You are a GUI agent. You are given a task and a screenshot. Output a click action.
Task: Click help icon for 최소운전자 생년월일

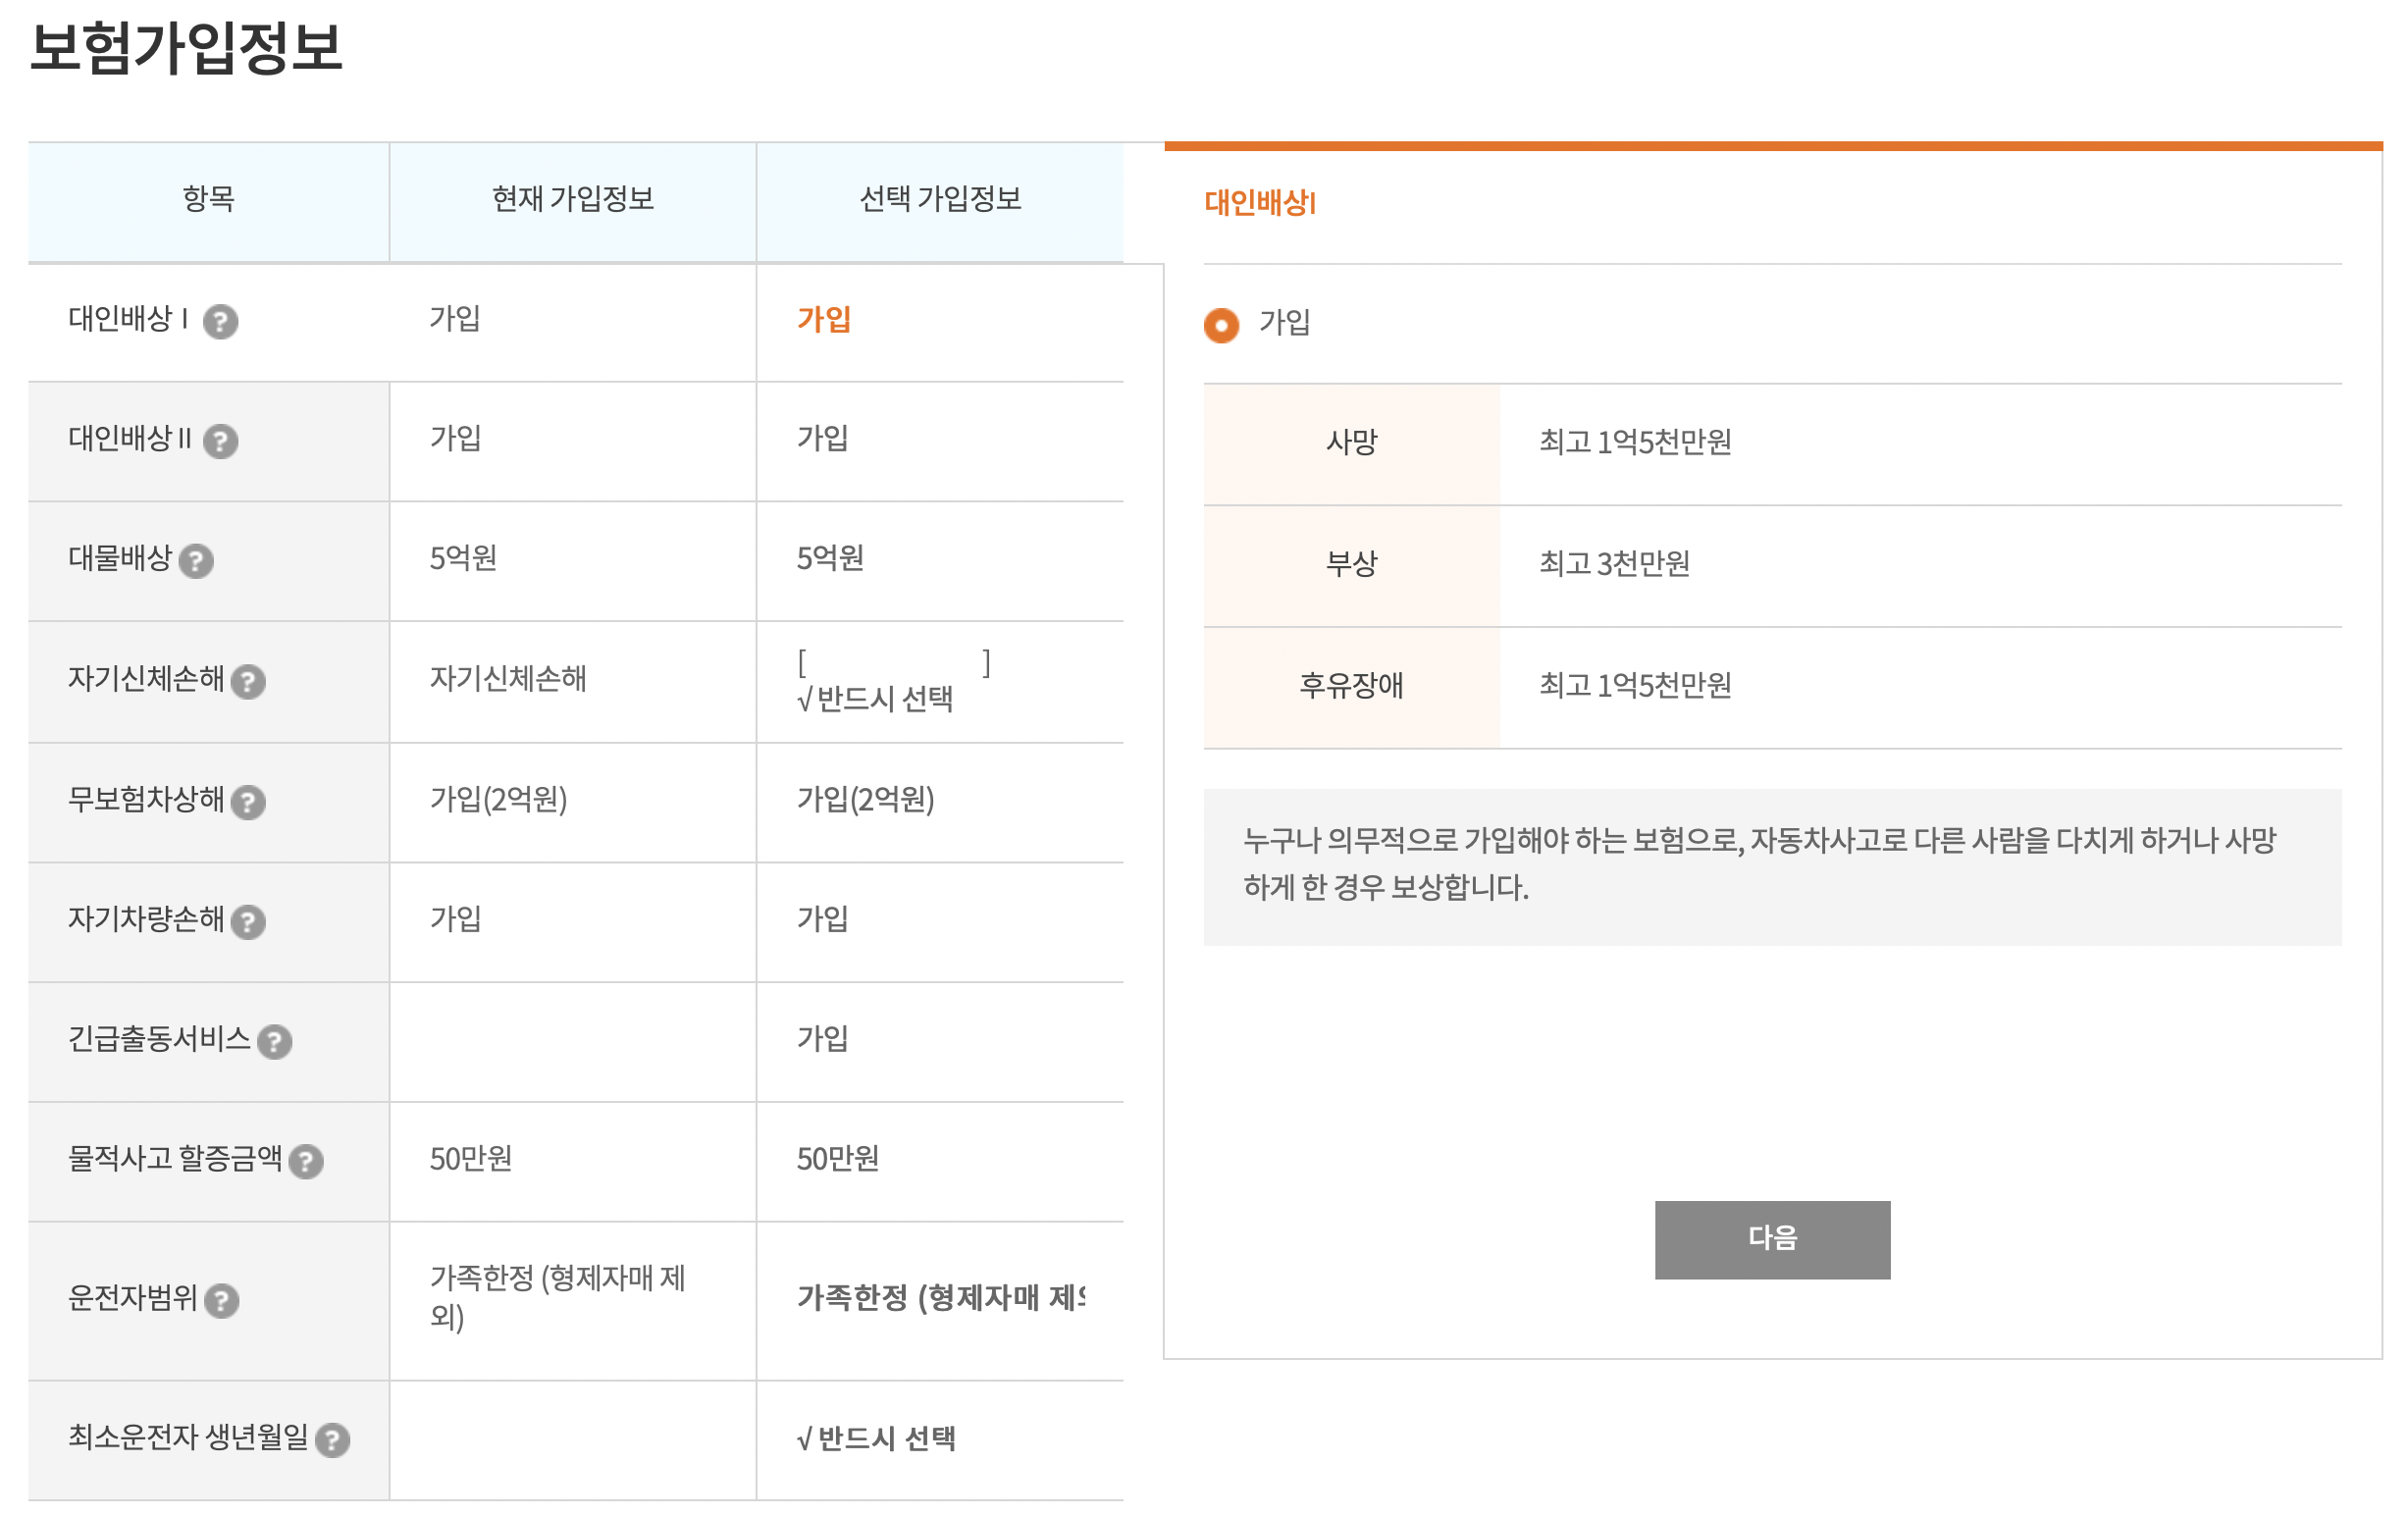[x=332, y=1440]
